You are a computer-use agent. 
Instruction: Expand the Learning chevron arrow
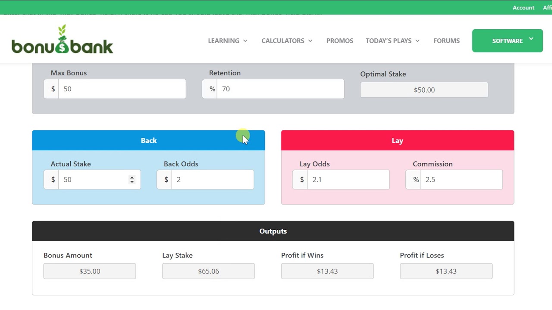click(x=245, y=41)
